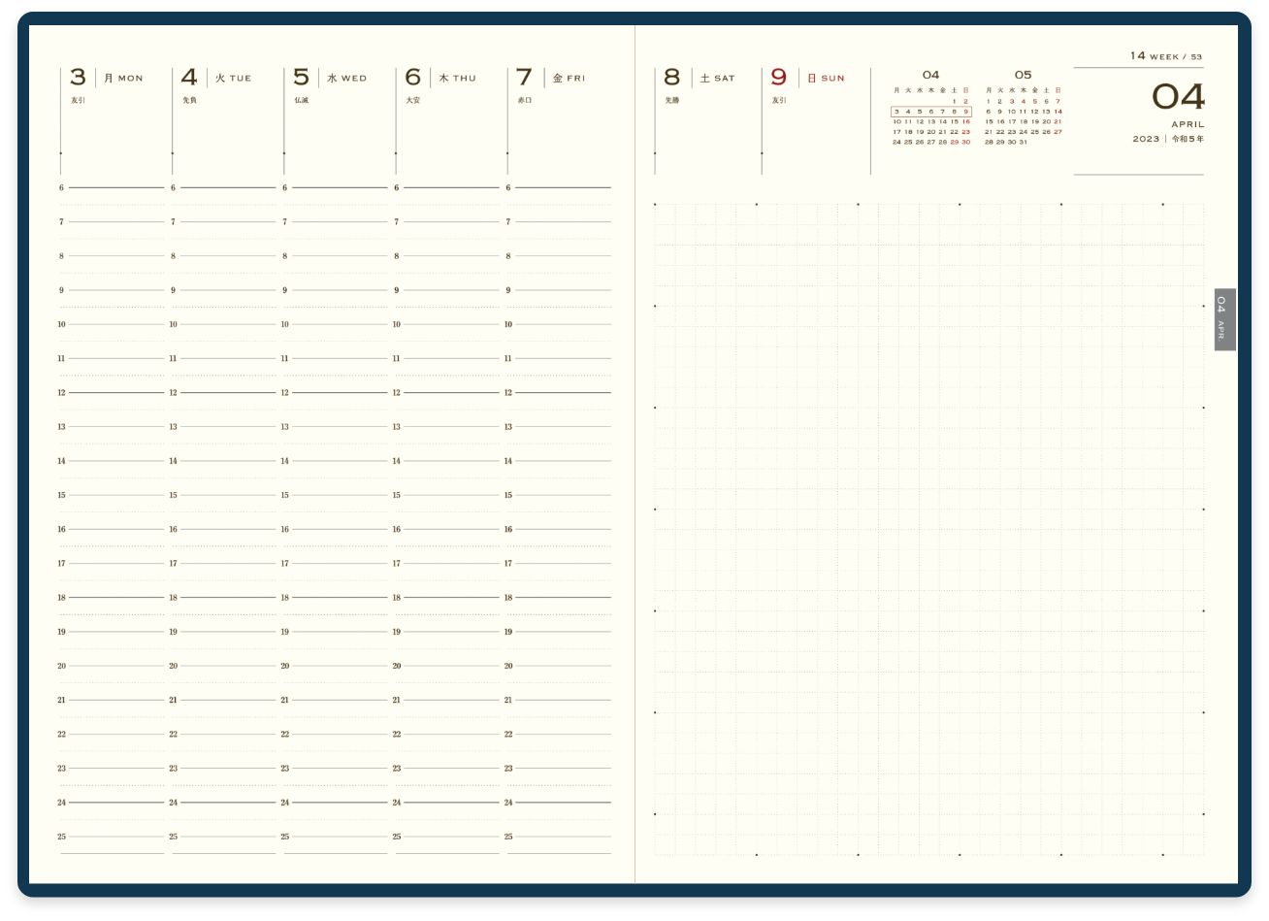Screen dimensions: 1269x921
Task: Click the 18 hour label in Wednesday column
Action: (x=285, y=598)
